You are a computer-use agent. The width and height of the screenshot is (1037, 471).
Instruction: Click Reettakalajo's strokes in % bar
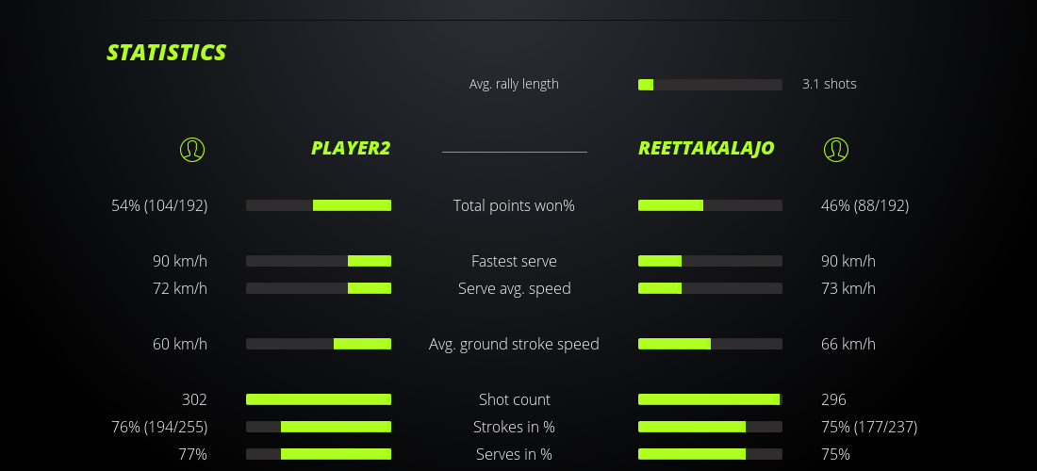click(x=710, y=427)
